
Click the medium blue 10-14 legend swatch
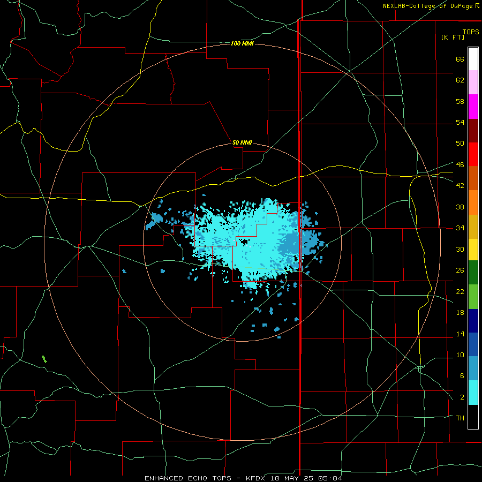pyautogui.click(x=473, y=344)
